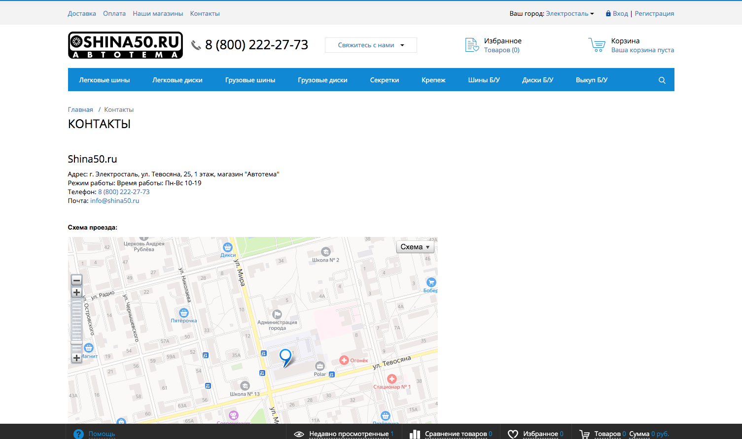Click the ул. Тевосяна label on map
Viewport: 742px width, 439px height.
(391, 363)
